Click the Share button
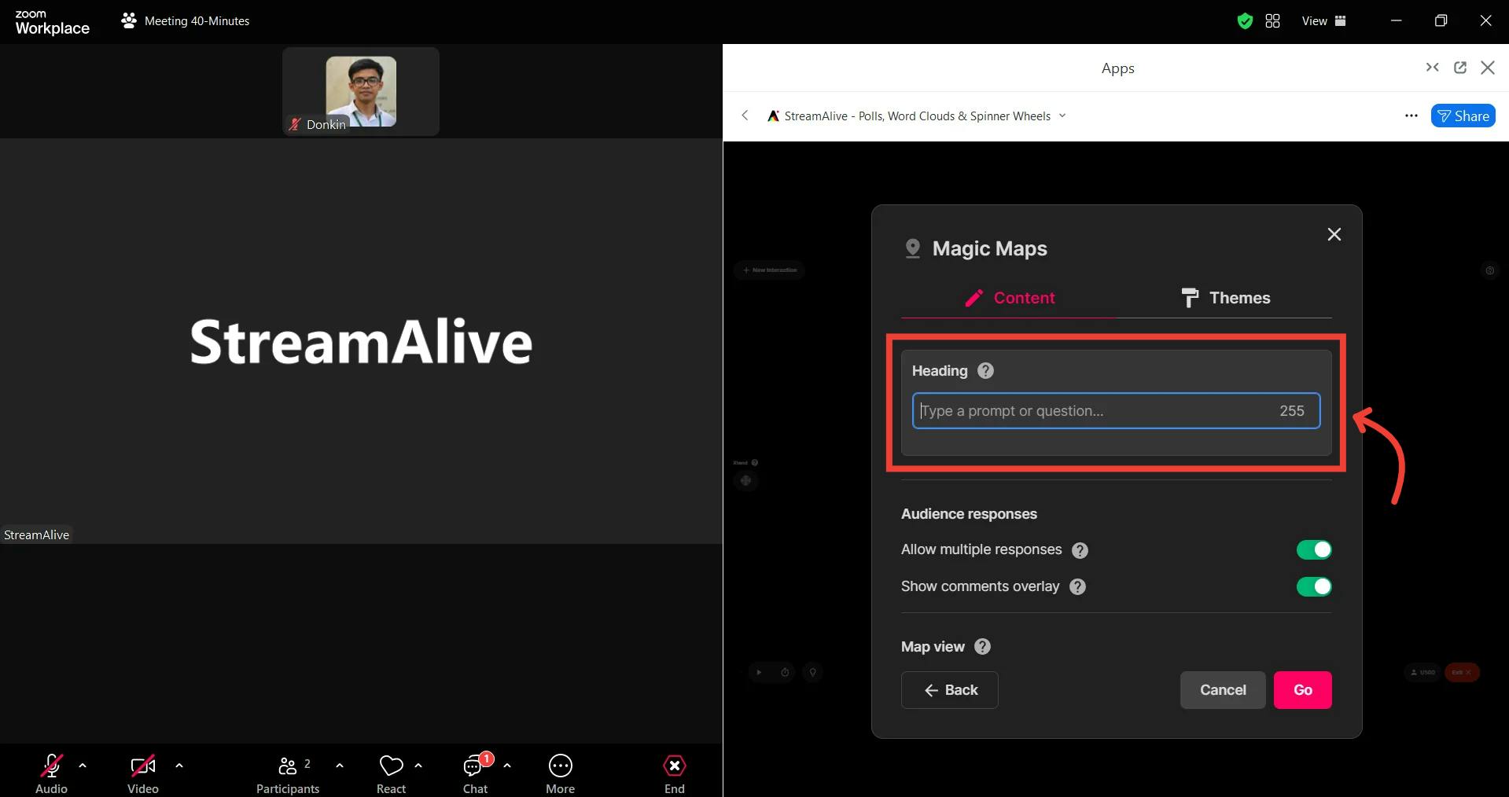 1463,116
